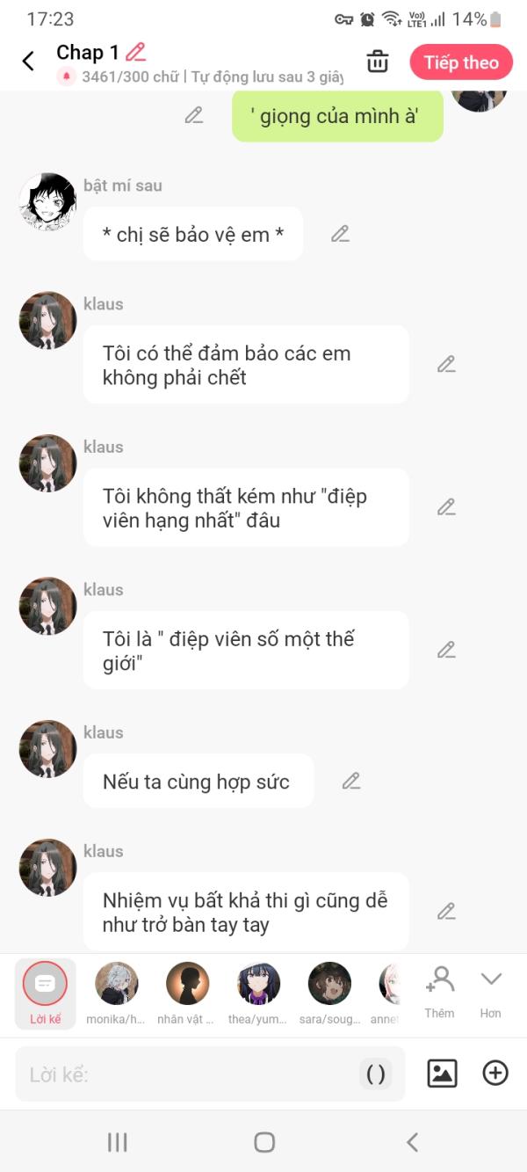Edit the '* chị sẽ bảo vệ em *' message
Viewport: 527px width, 1172px height.
click(x=340, y=234)
